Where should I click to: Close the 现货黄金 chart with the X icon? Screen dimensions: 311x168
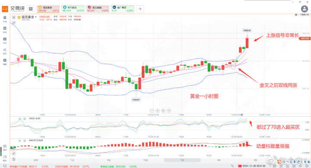(14, 17)
